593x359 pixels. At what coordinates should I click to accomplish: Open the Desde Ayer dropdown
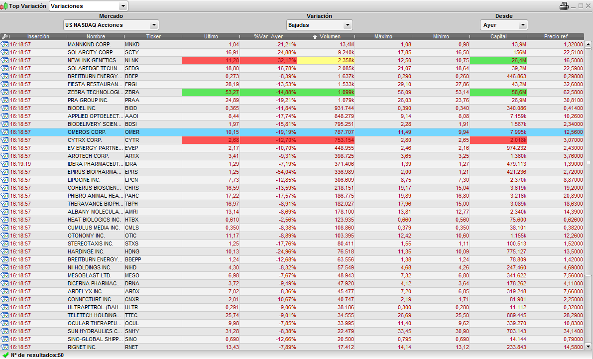(x=504, y=25)
